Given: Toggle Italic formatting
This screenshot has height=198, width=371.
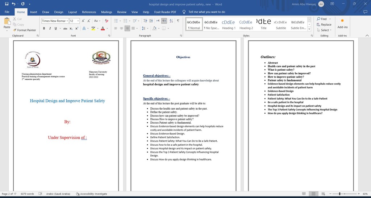Looking at the screenshot, I should click(x=50, y=28).
